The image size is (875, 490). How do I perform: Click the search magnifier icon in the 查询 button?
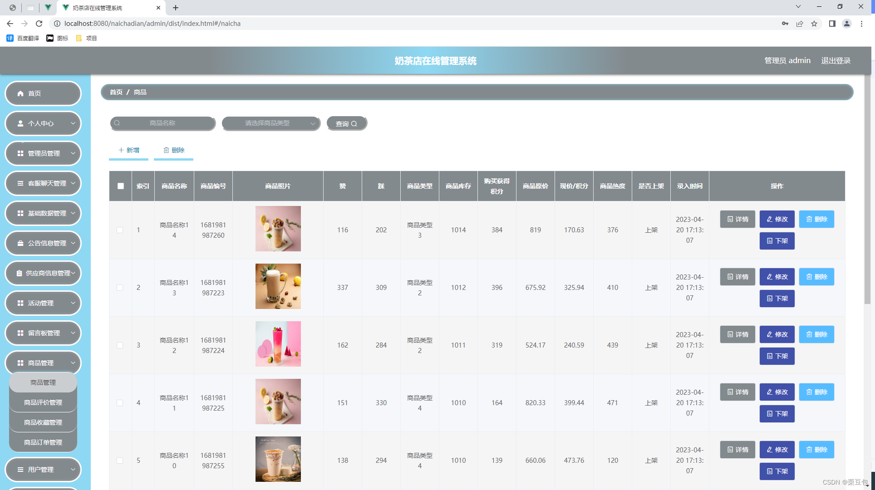[x=354, y=124]
